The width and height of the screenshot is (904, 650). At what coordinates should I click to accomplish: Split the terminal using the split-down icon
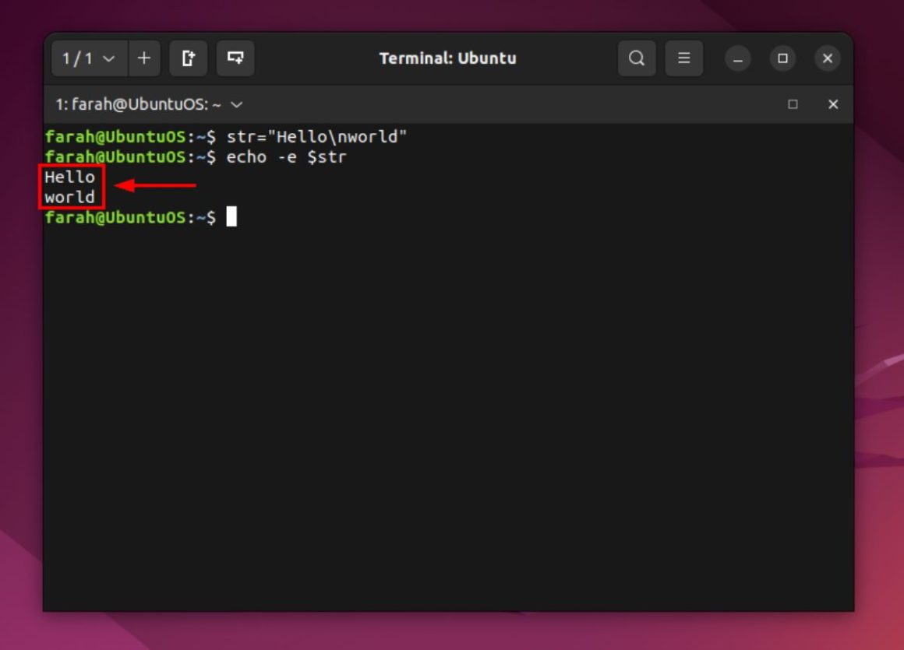[x=235, y=58]
